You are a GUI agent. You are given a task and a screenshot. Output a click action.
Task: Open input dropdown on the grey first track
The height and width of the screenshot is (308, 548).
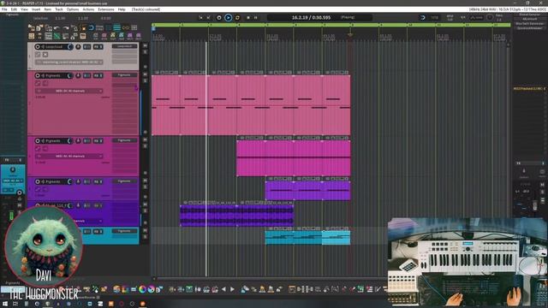(69, 62)
